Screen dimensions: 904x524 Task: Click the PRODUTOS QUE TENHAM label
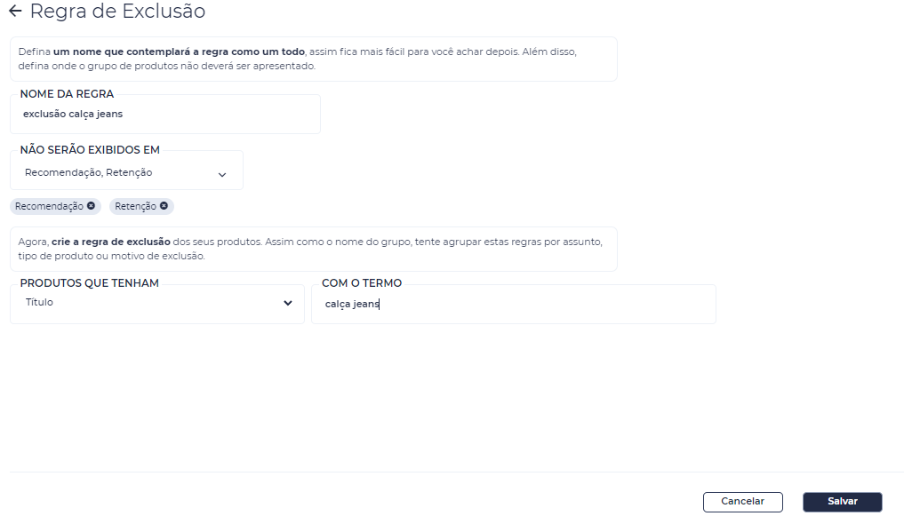(x=90, y=282)
